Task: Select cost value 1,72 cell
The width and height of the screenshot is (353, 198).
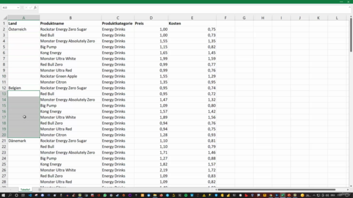Action: (192, 170)
